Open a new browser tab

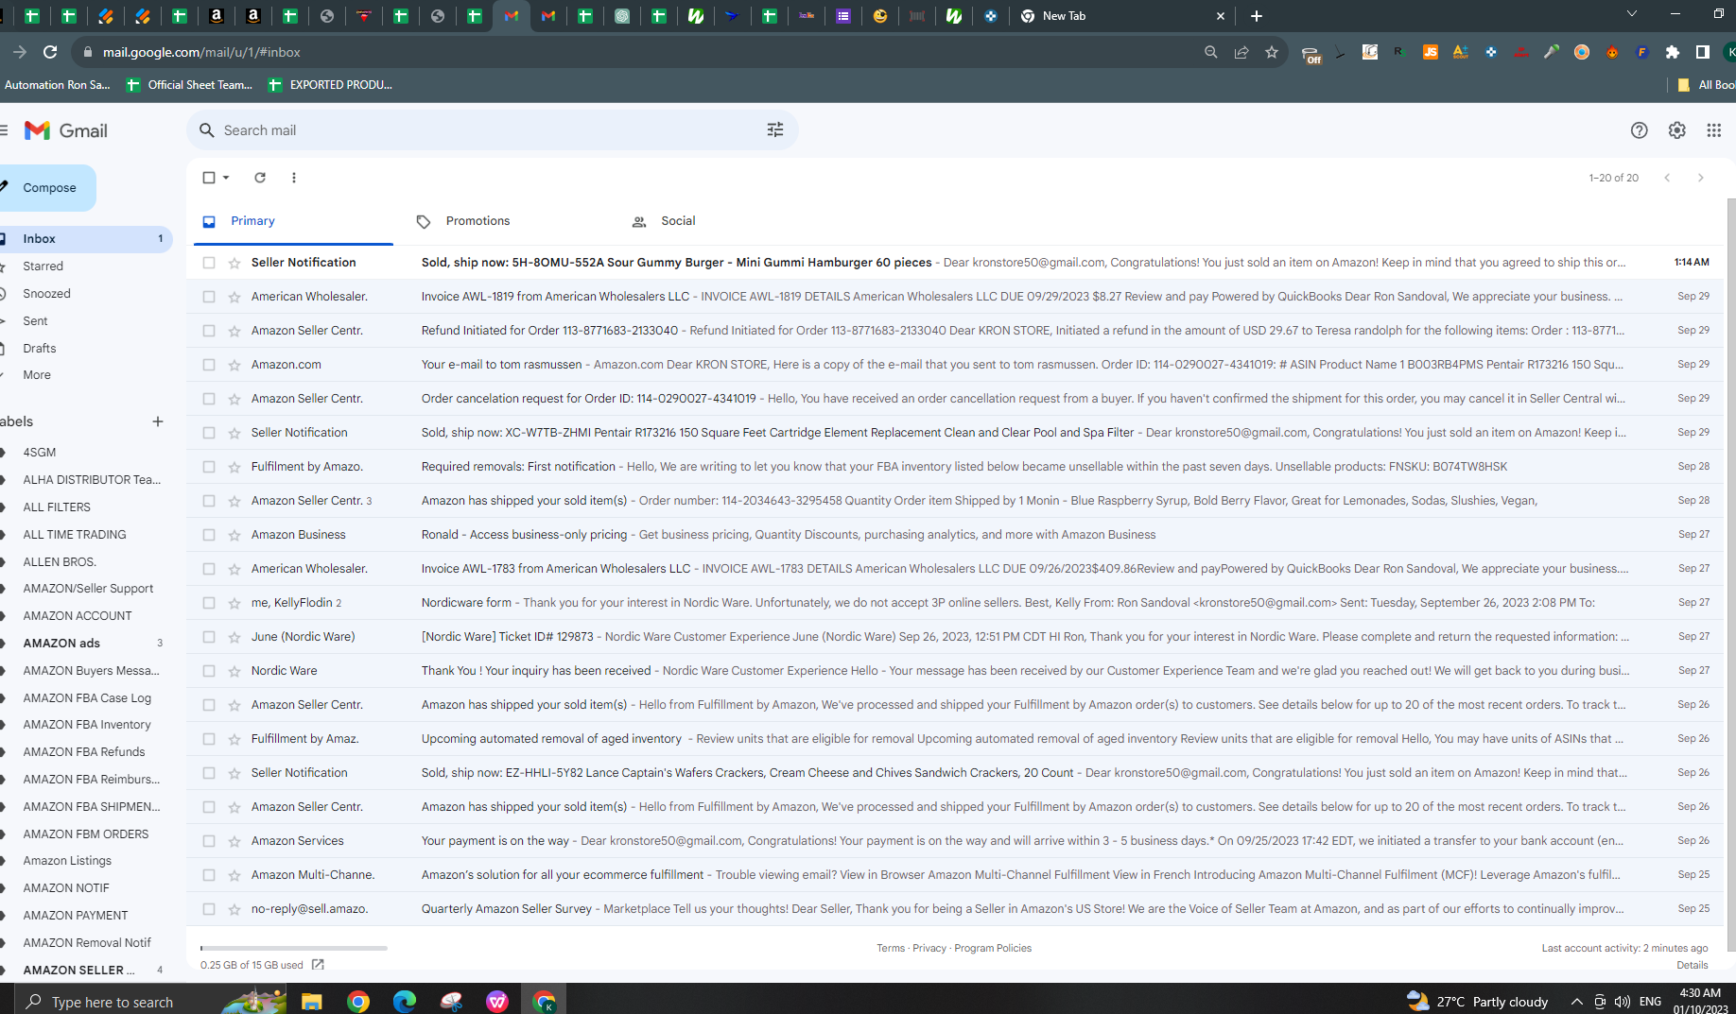pyautogui.click(x=1257, y=16)
